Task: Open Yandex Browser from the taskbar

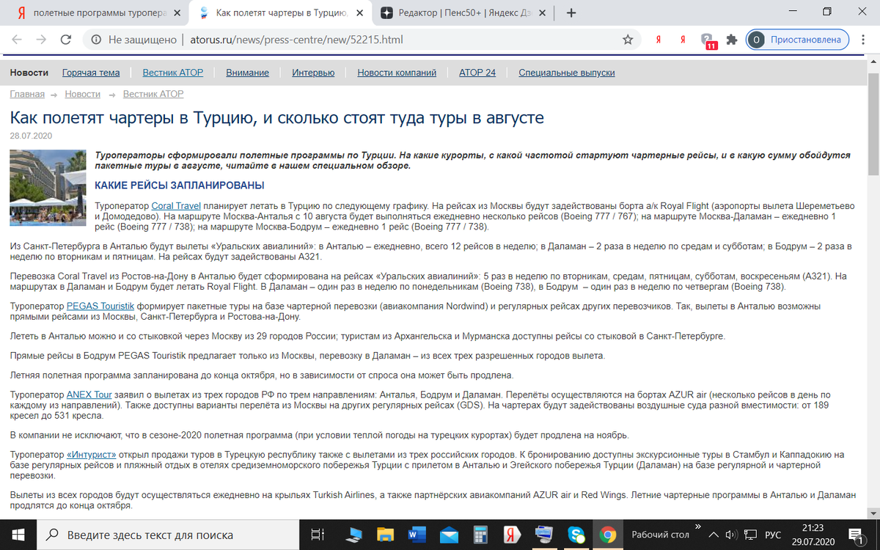Action: (513, 535)
